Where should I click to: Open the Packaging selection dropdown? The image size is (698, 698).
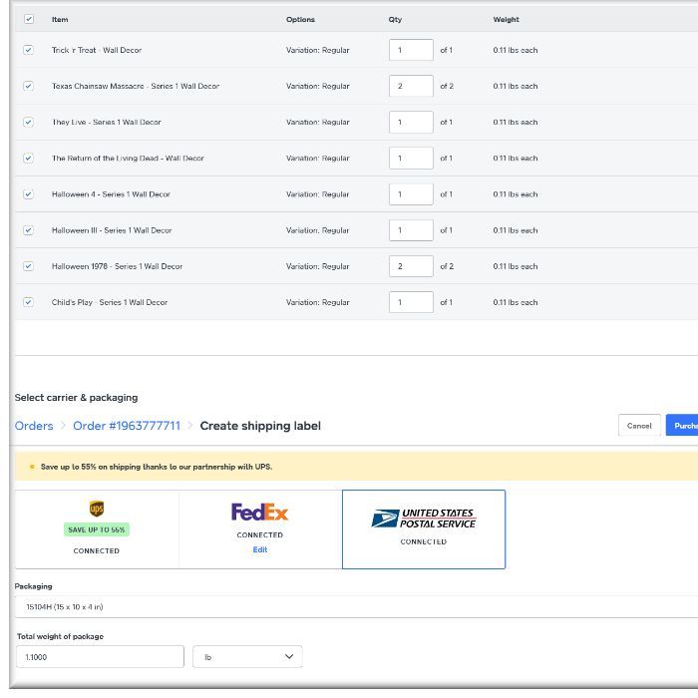click(x=349, y=606)
